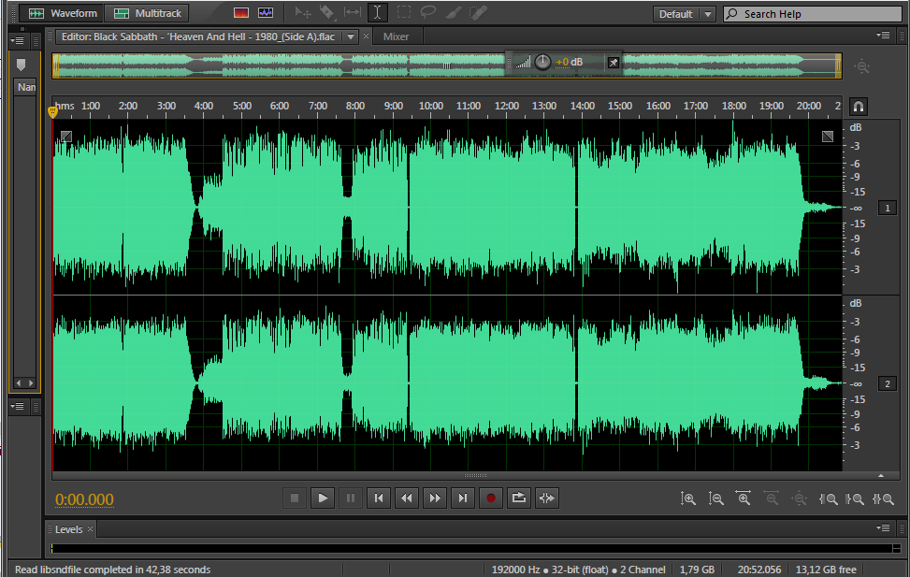Screen dimensions: 910x577
Task: Switch to the Mixer tab
Action: coord(396,36)
